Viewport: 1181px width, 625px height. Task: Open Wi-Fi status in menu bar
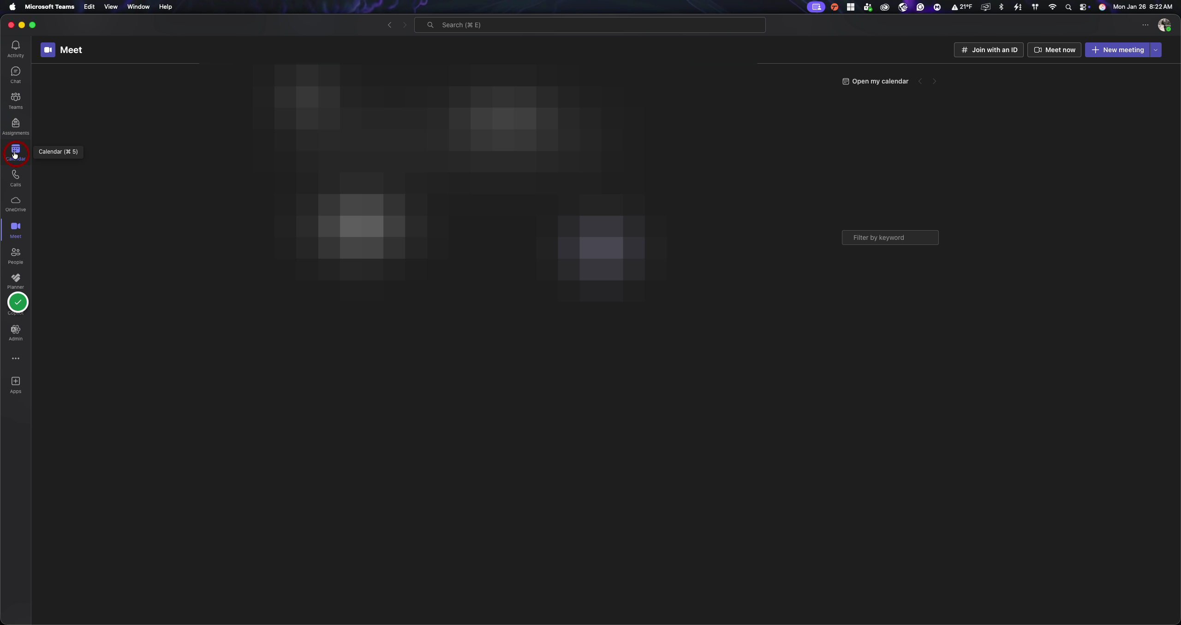pos(1052,7)
